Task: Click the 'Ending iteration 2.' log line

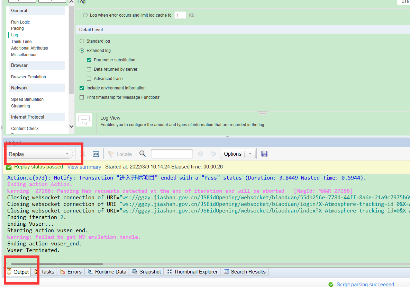Action: click(x=37, y=217)
